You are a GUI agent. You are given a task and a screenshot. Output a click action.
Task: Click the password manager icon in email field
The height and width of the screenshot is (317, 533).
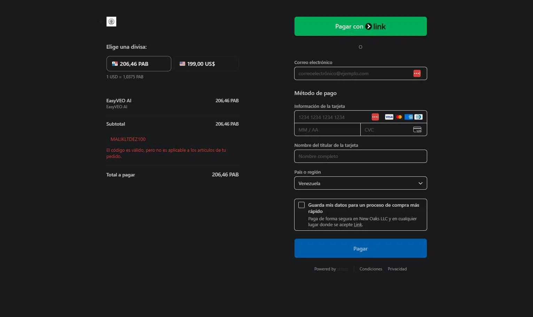tap(417, 73)
